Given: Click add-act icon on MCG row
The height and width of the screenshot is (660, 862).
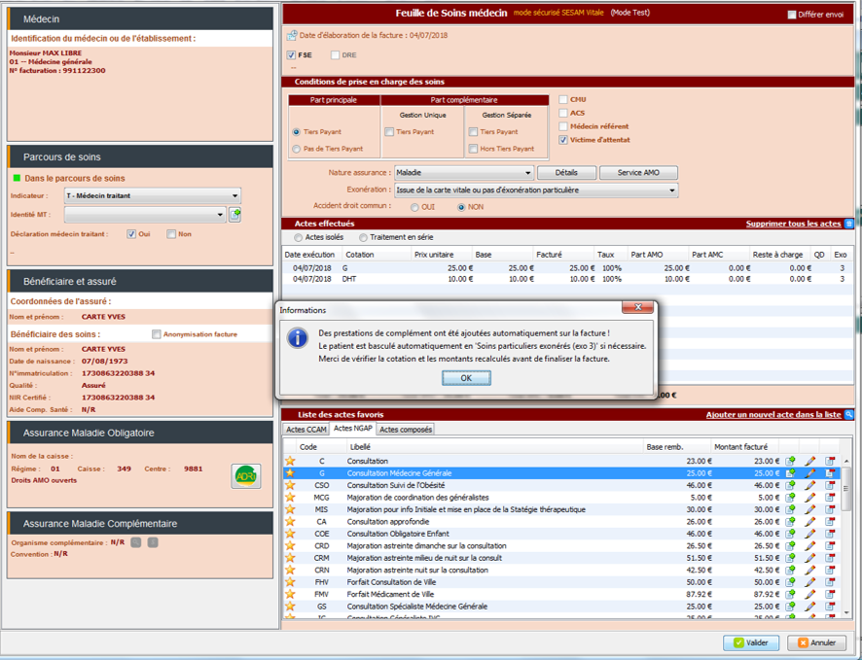Looking at the screenshot, I should [x=791, y=498].
